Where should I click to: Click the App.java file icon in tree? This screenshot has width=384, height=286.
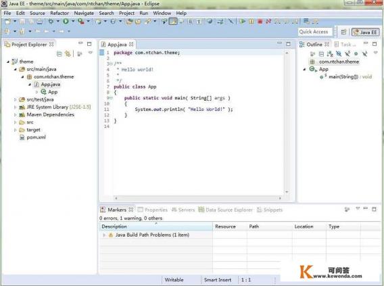point(37,85)
